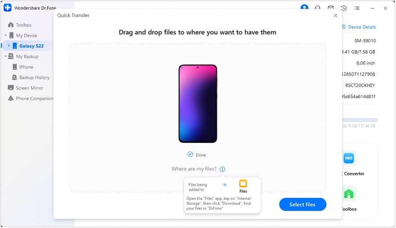This screenshot has height=228, width=396.
Task: Open the history clock icon
Action: click(x=344, y=8)
